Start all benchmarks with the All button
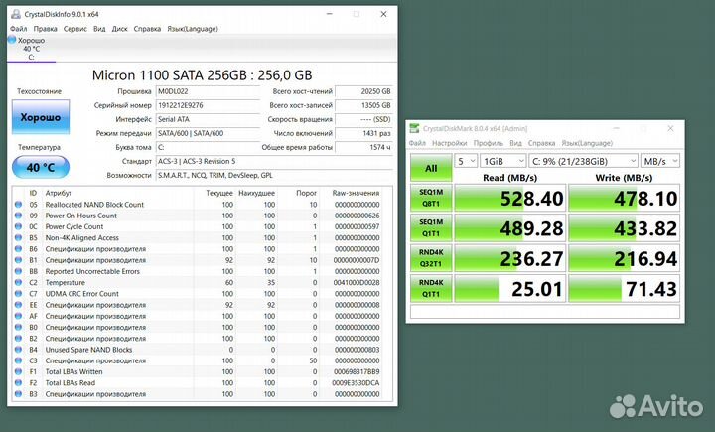The image size is (715, 432). coord(431,168)
